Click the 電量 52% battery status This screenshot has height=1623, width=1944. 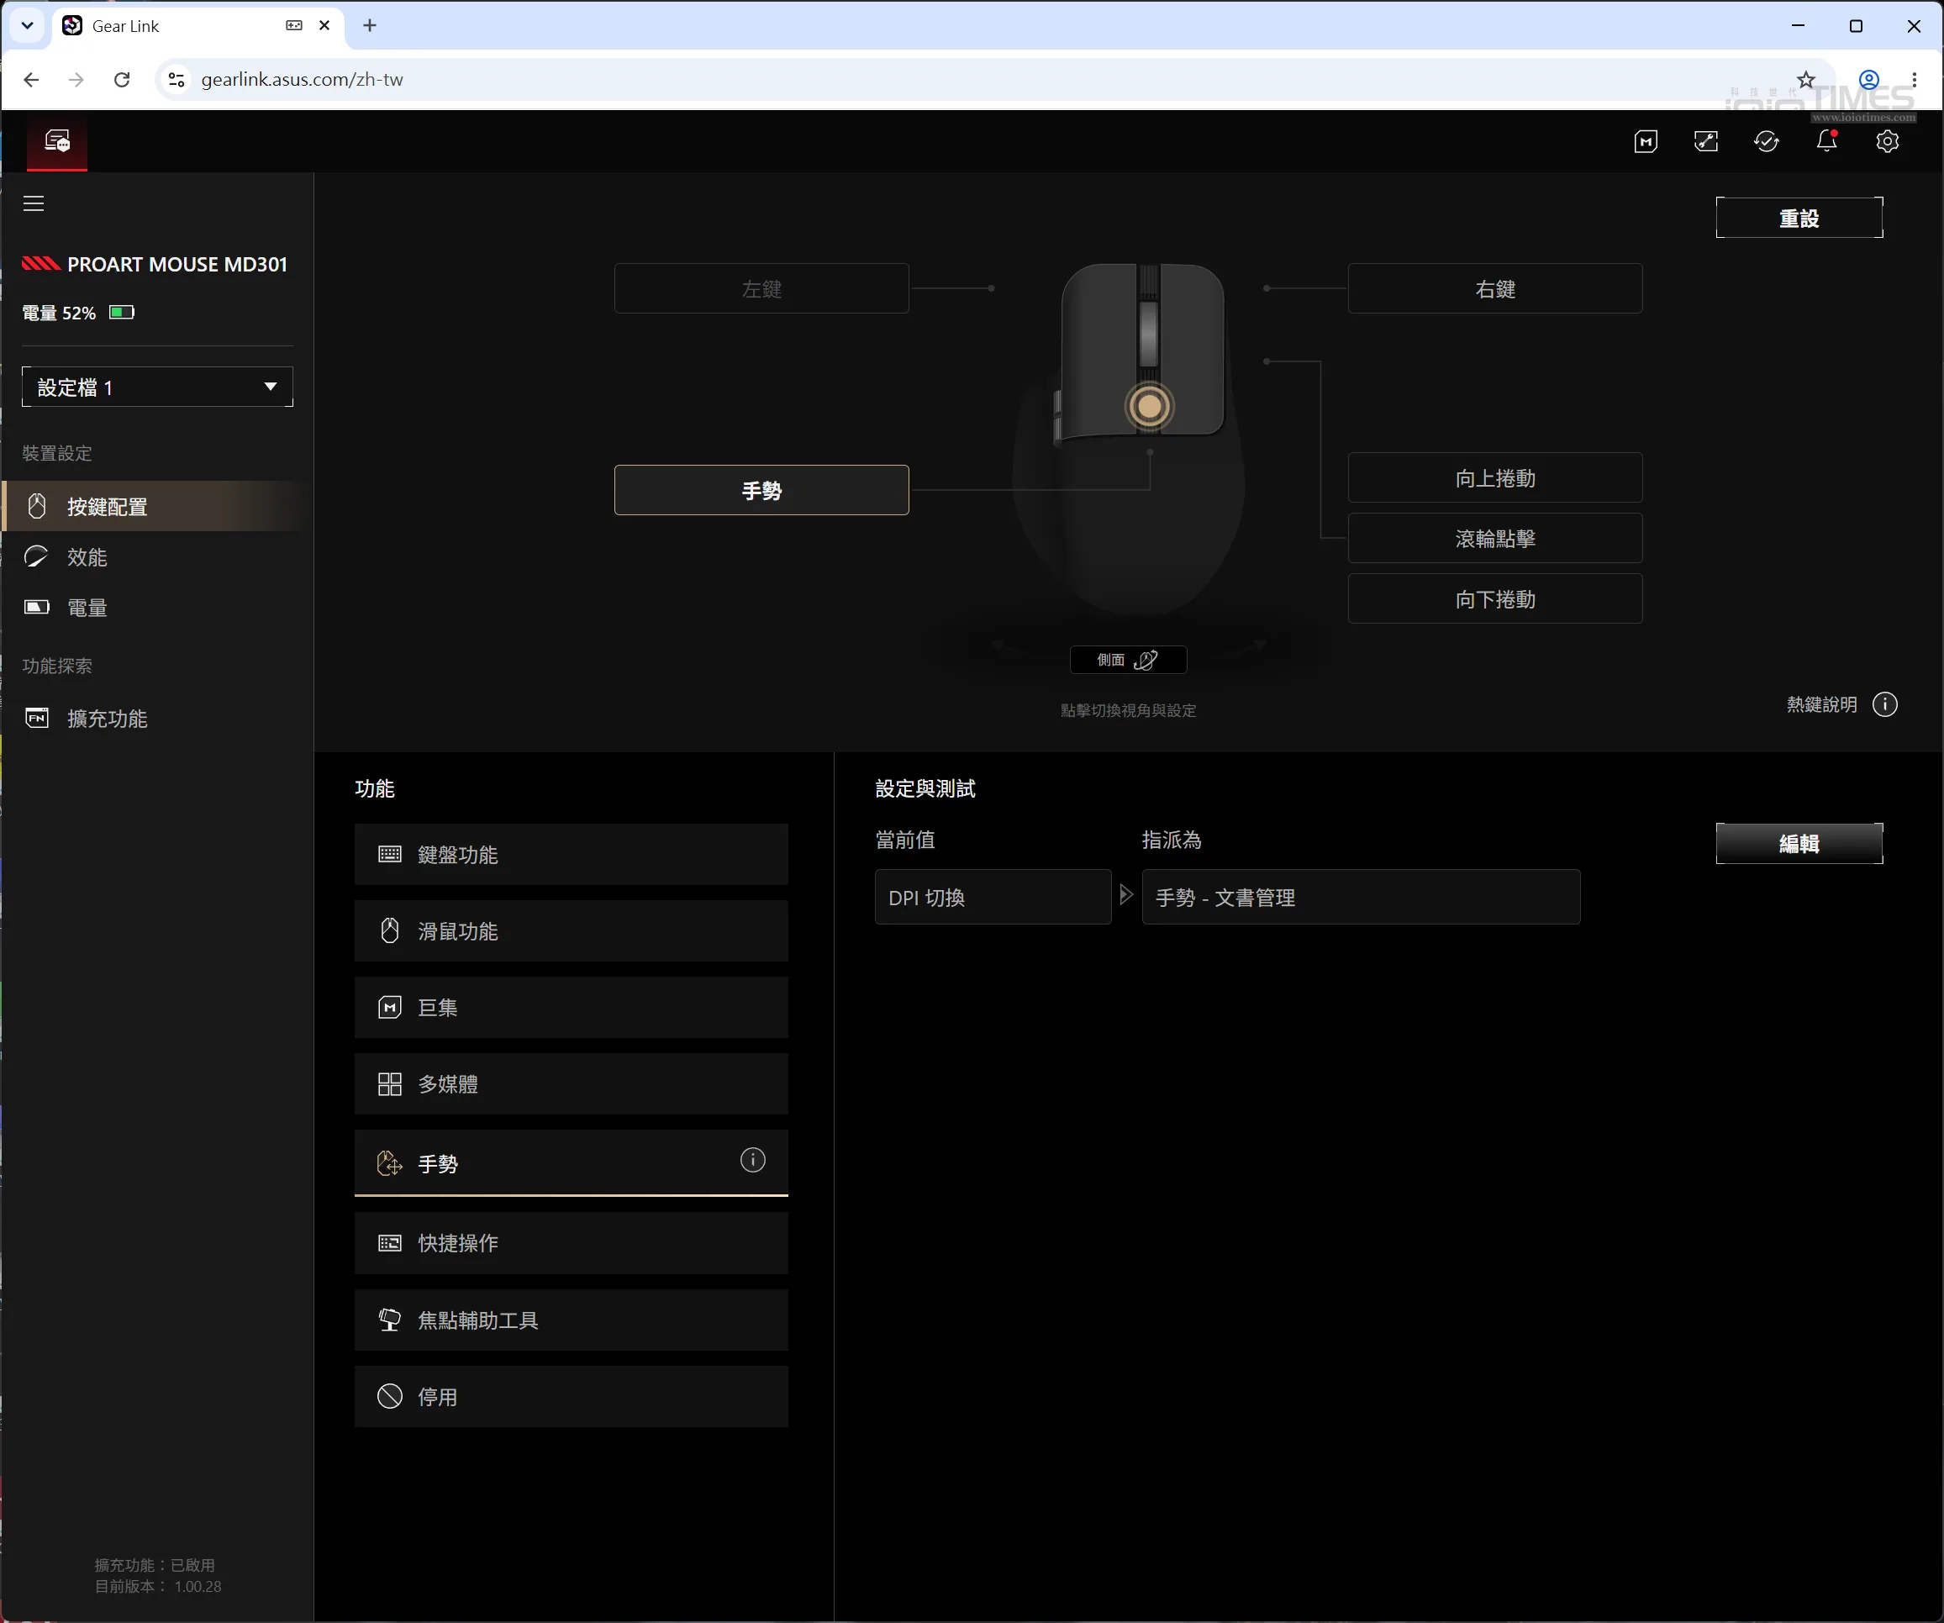tap(79, 313)
